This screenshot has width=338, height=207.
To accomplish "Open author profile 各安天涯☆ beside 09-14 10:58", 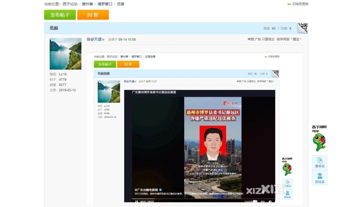I will pos(95,39).
